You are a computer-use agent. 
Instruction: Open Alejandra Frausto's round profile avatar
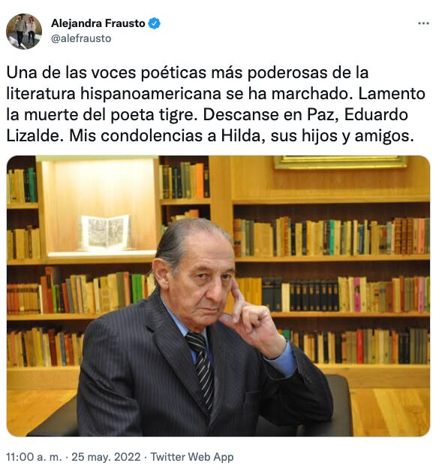coord(24,31)
